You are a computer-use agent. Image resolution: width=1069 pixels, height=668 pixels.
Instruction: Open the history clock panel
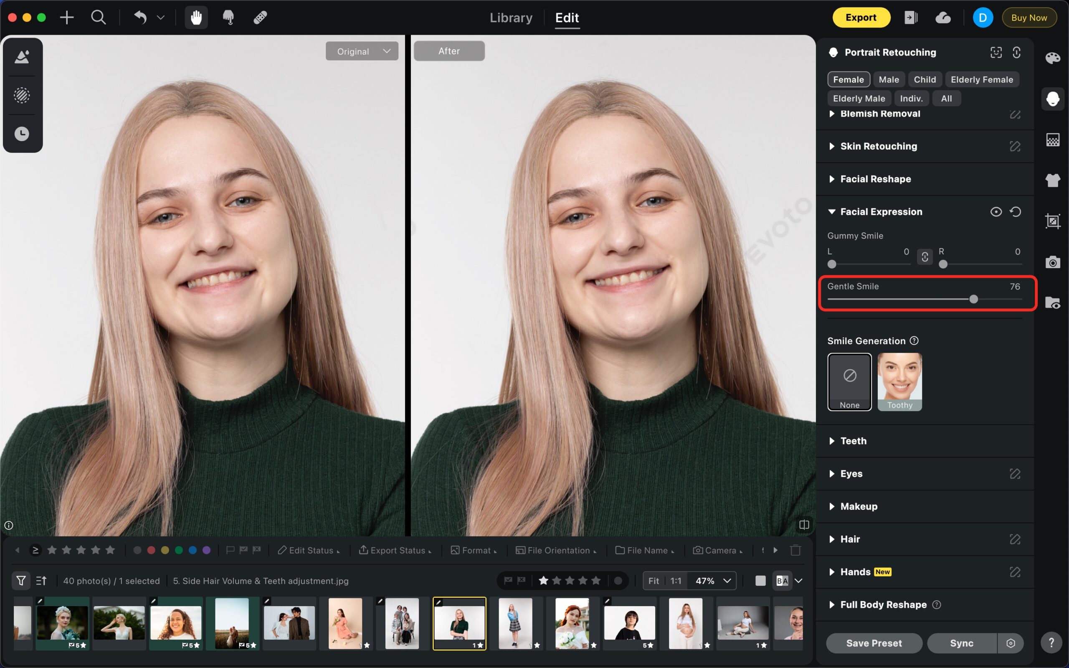[22, 134]
